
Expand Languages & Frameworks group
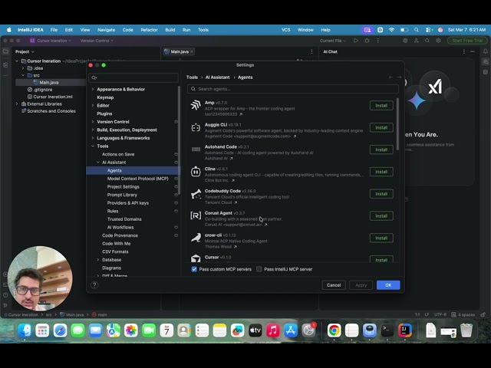point(93,138)
